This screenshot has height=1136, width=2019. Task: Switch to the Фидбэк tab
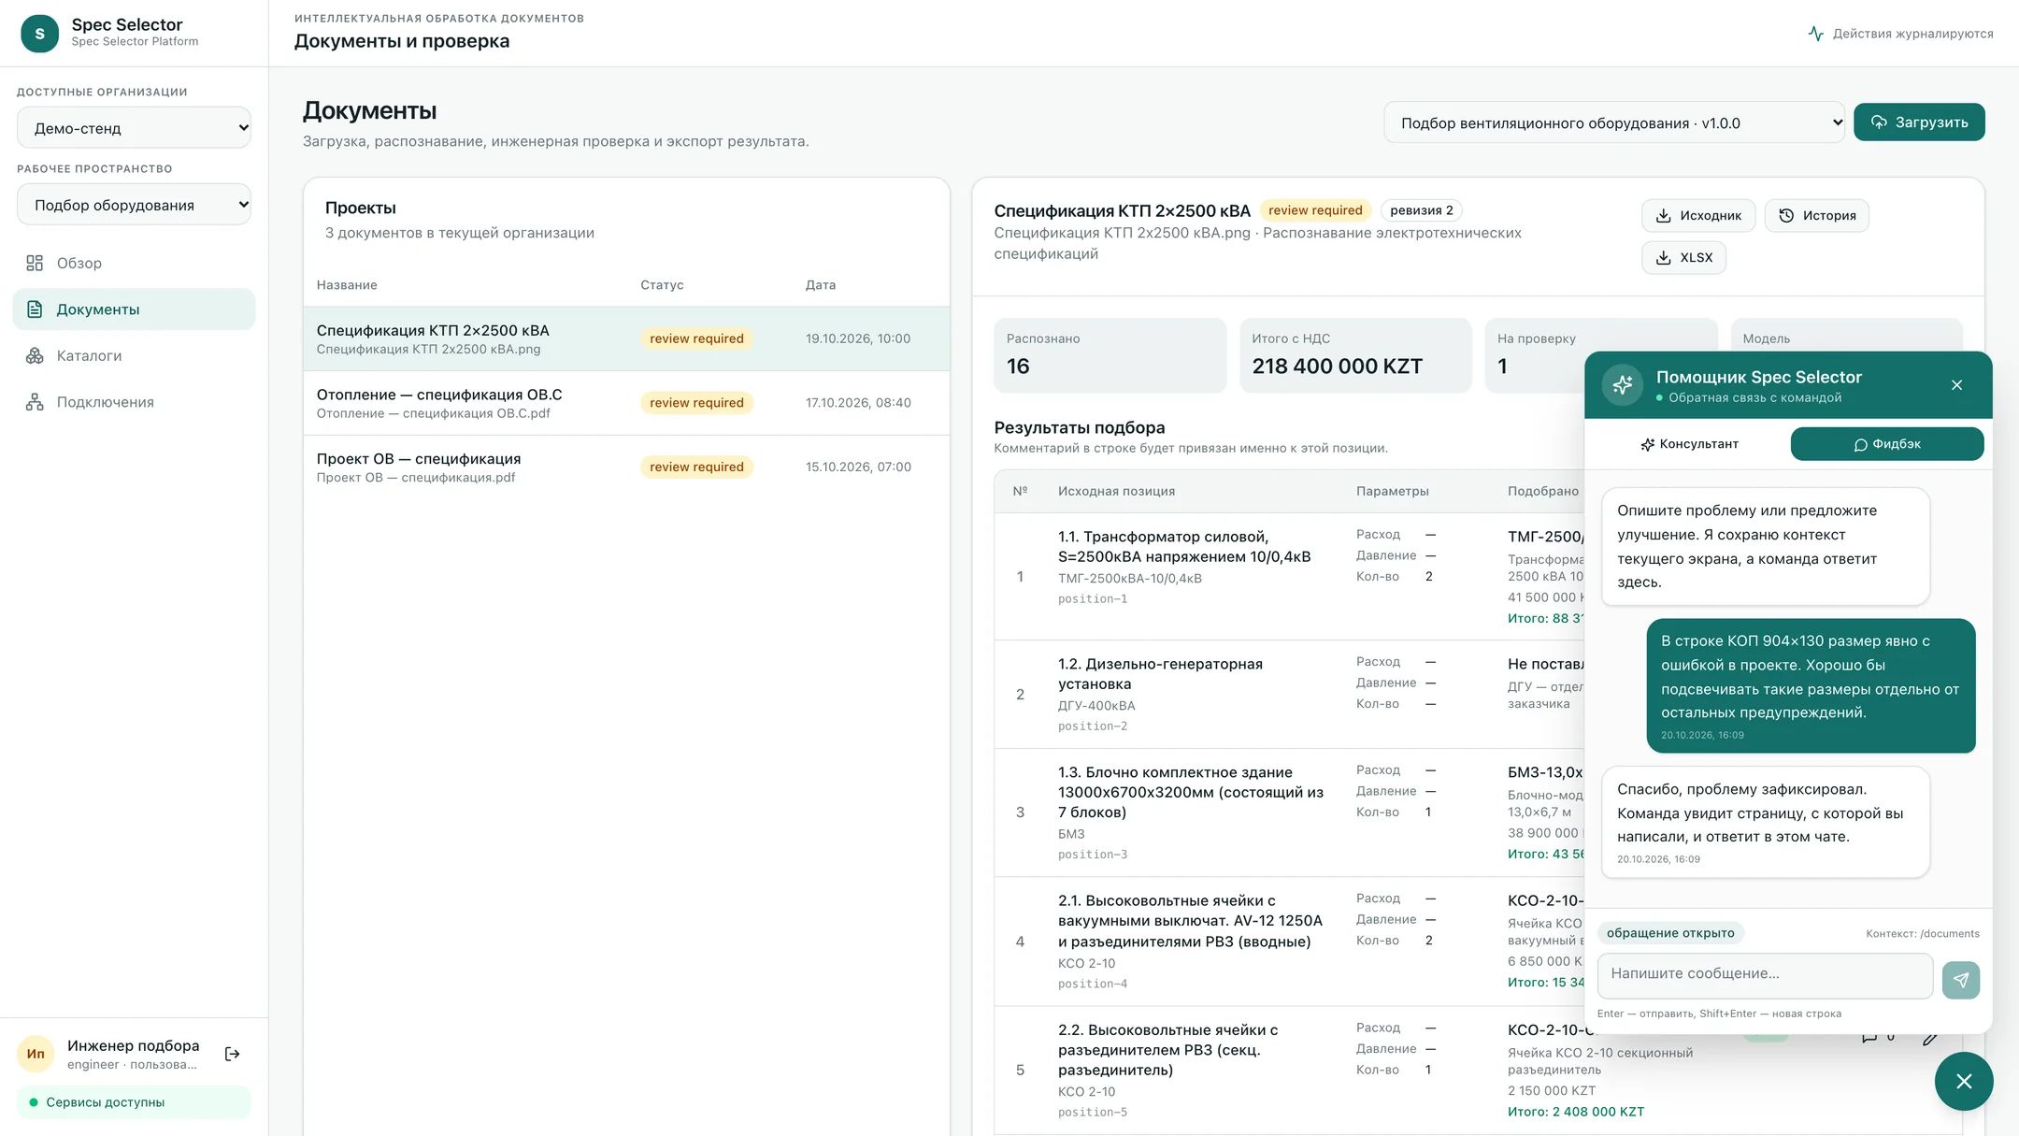pos(1887,444)
